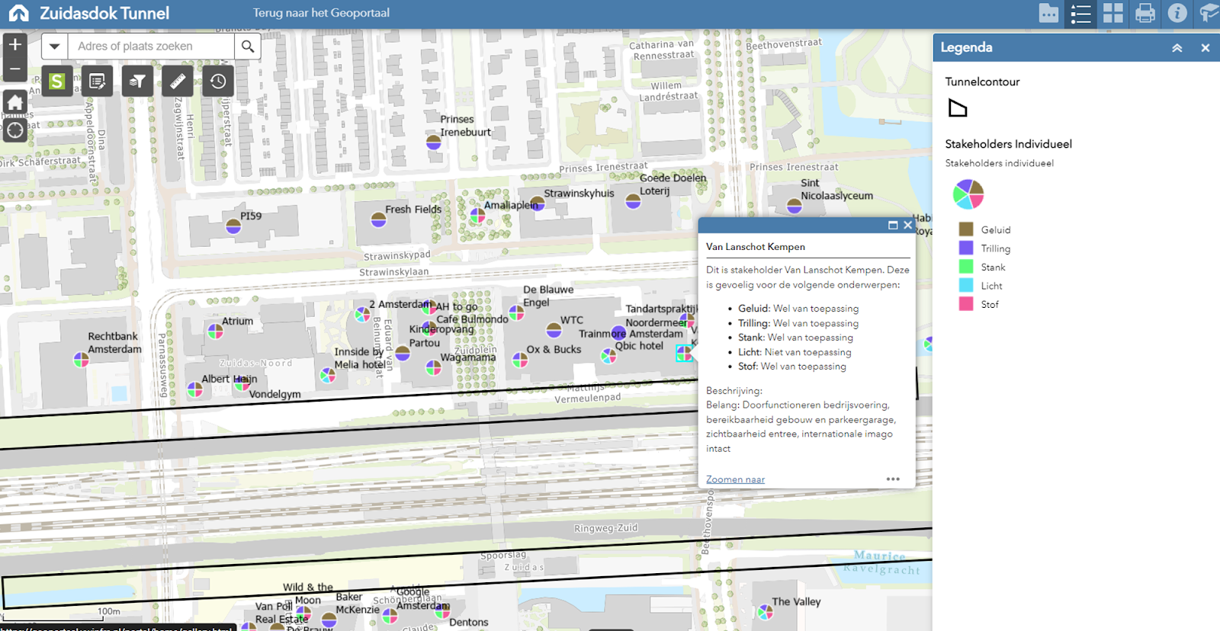This screenshot has width=1220, height=631.
Task: Click the Adres of plaats zoeken field
Action: (151, 46)
